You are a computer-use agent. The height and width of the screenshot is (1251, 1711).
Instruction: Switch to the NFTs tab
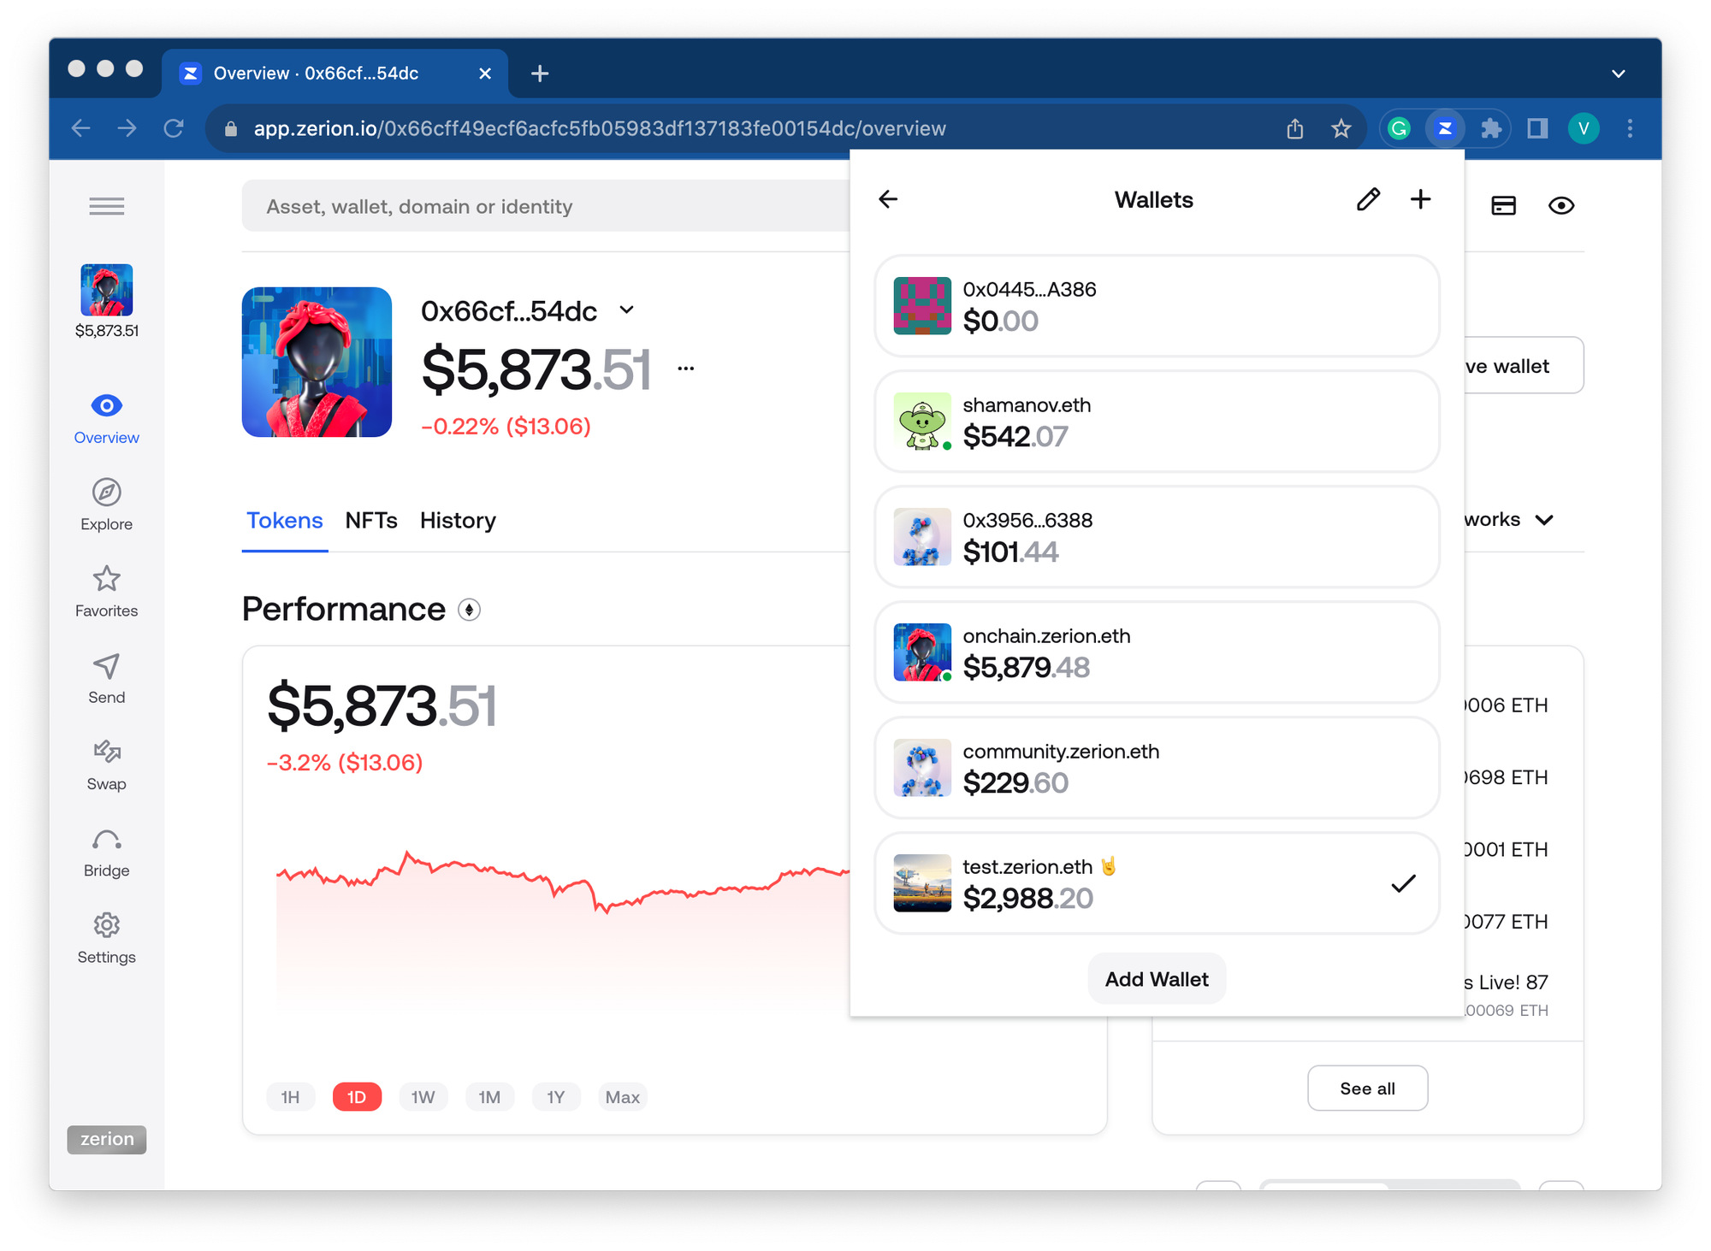pos(371,520)
